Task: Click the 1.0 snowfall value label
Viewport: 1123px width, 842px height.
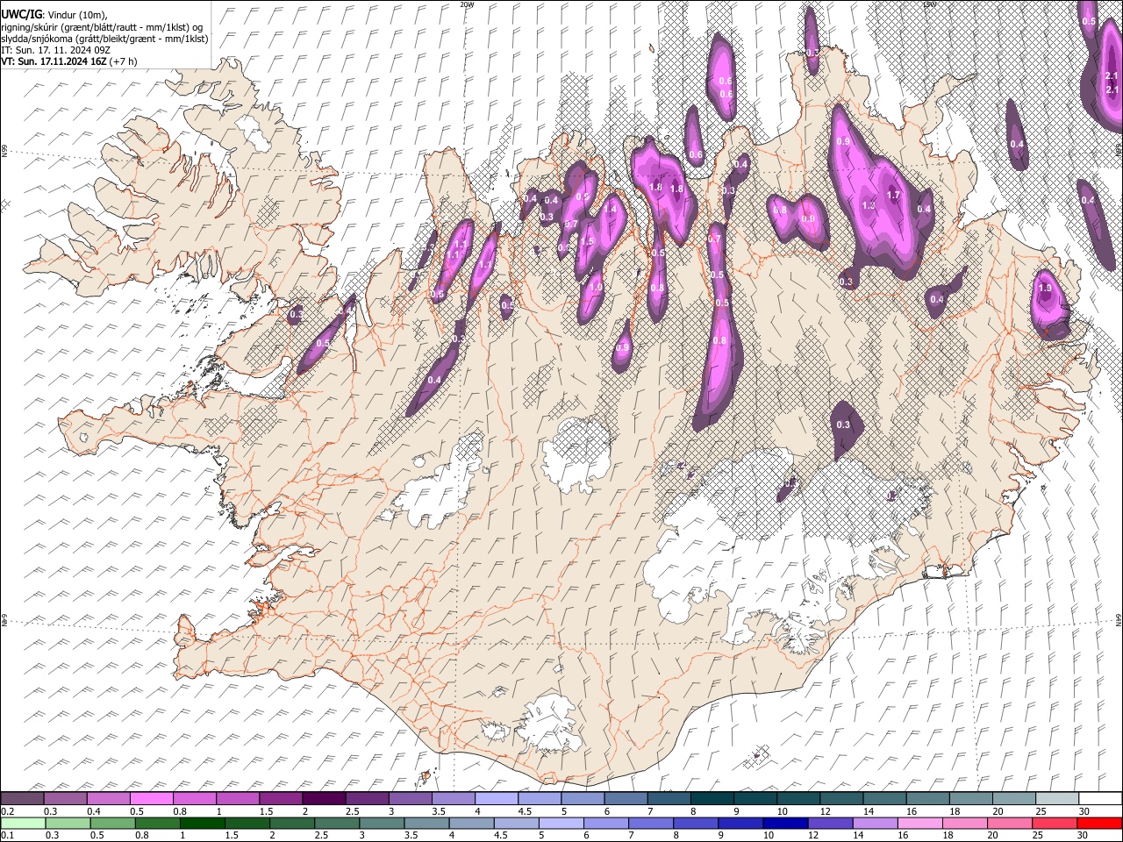Action: point(596,288)
